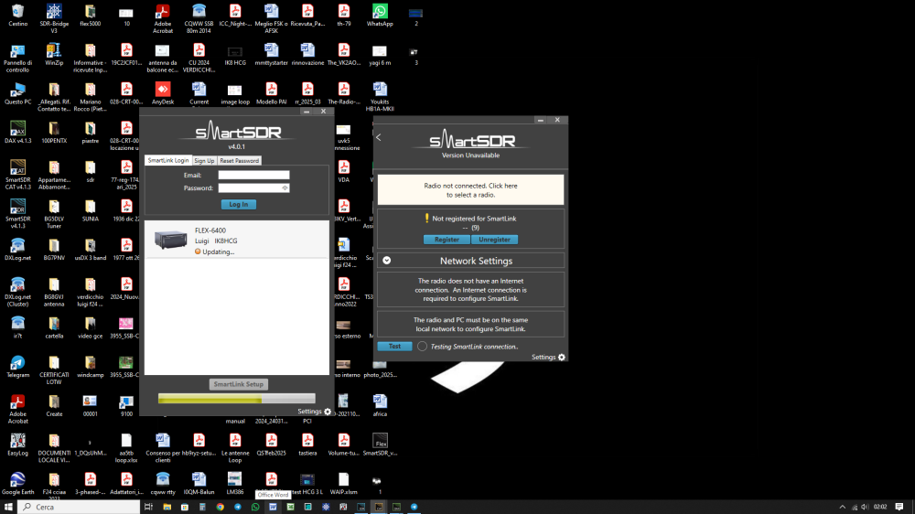Click the SmartLink Setup button
This screenshot has height=514, width=915.
(x=238, y=384)
